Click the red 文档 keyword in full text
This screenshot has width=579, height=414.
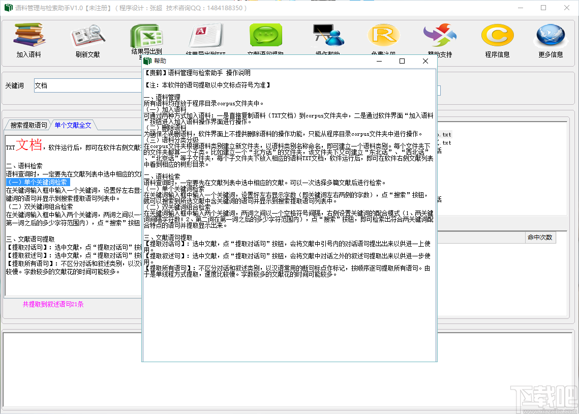pos(29,144)
